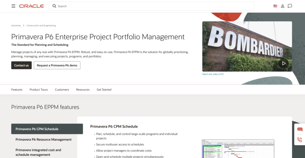
Task: Open the user account icon
Action: tap(283, 6)
